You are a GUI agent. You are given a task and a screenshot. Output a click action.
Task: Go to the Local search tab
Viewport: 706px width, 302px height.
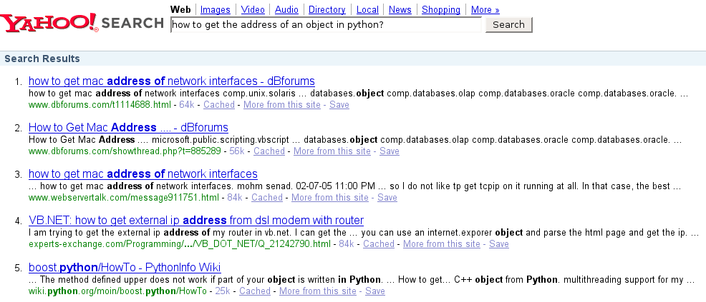pos(367,10)
